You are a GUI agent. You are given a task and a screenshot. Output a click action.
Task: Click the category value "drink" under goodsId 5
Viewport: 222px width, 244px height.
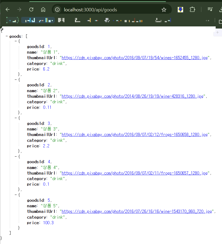click(x=58, y=217)
